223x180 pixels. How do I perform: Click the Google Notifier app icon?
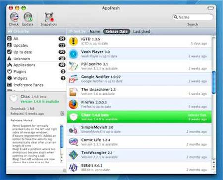click(73, 79)
